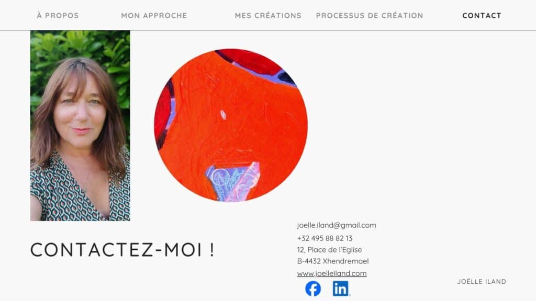This screenshot has width=536, height=301.
Task: Click the phone number +32 495 88 82 13
Action: tap(325, 238)
